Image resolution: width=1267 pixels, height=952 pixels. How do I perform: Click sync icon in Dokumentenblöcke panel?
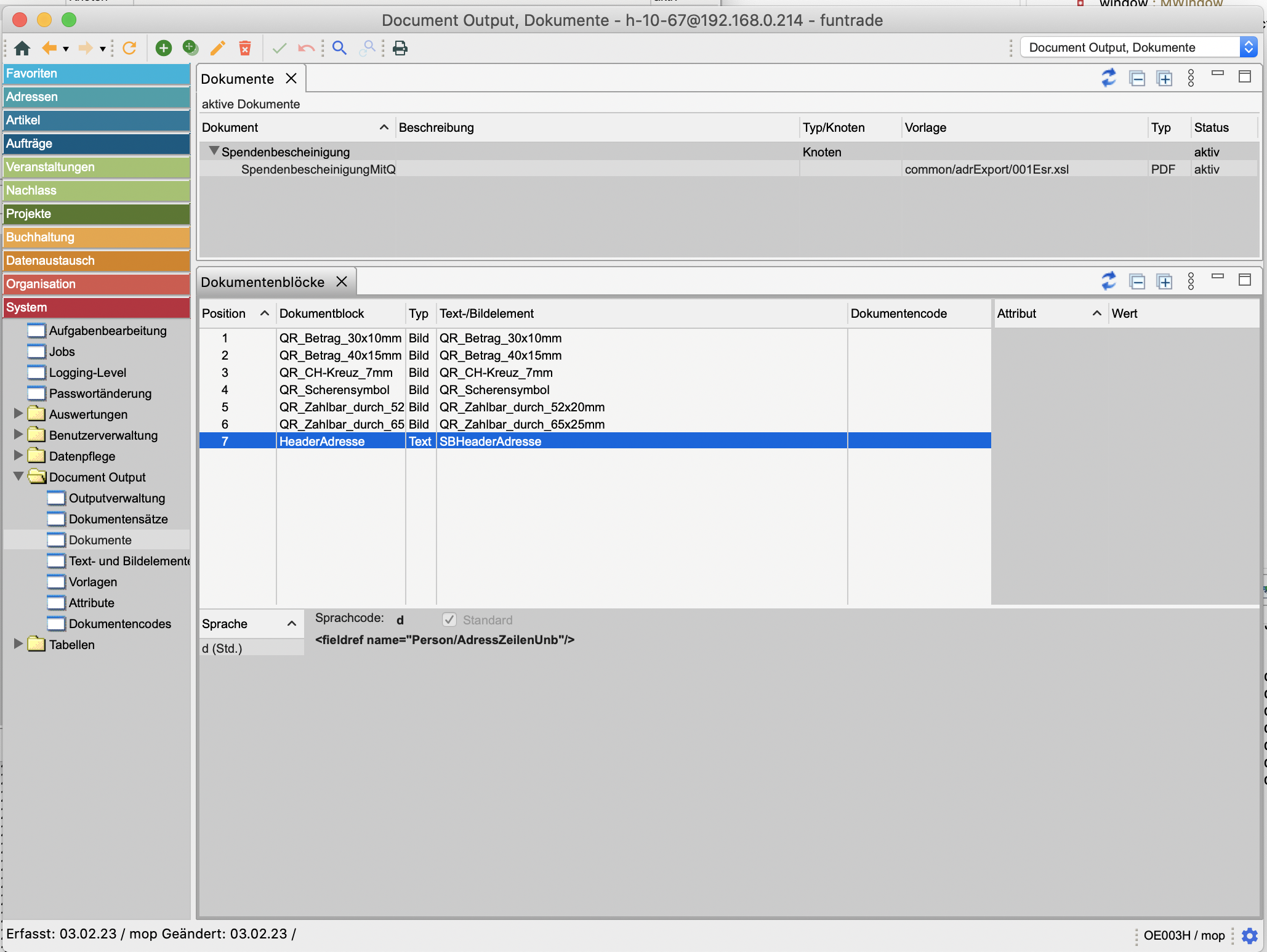pos(1108,281)
